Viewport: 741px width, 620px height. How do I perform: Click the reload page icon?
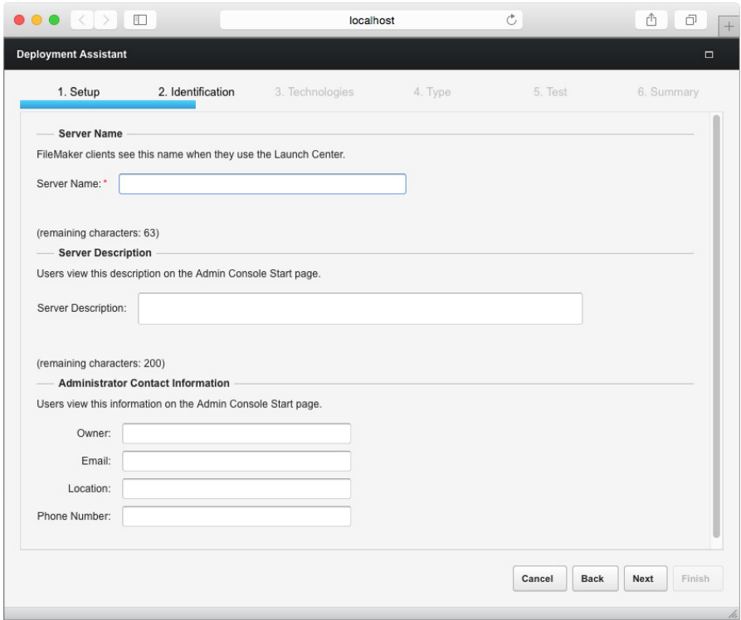[x=513, y=21]
